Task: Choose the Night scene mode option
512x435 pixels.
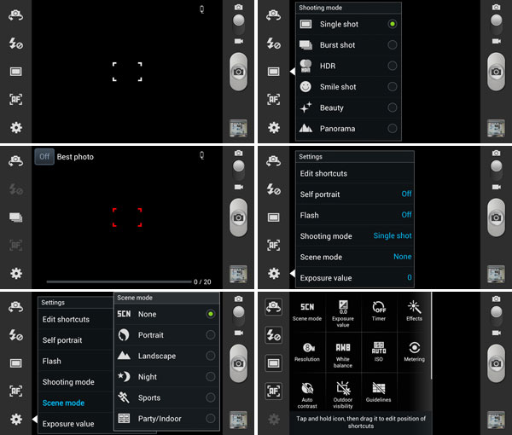Action: pyautogui.click(x=210, y=377)
